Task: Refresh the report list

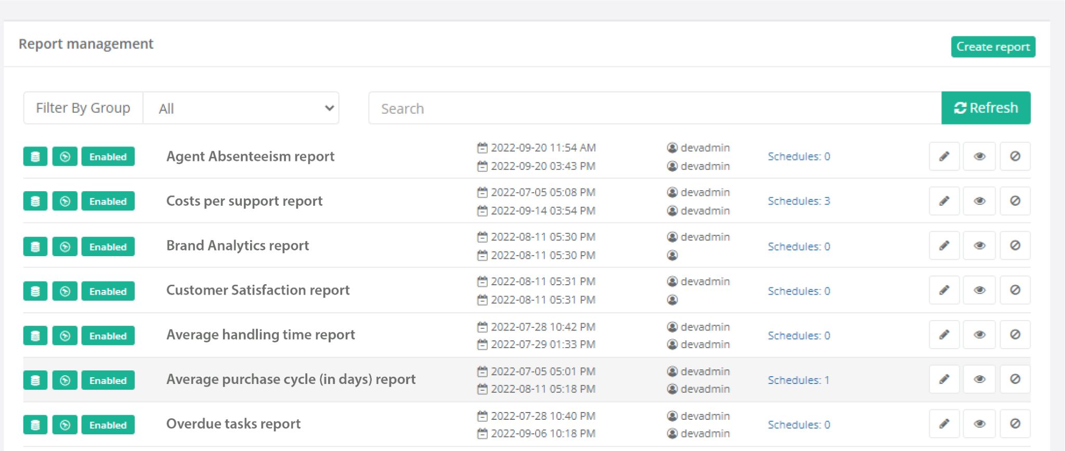Action: 986,108
